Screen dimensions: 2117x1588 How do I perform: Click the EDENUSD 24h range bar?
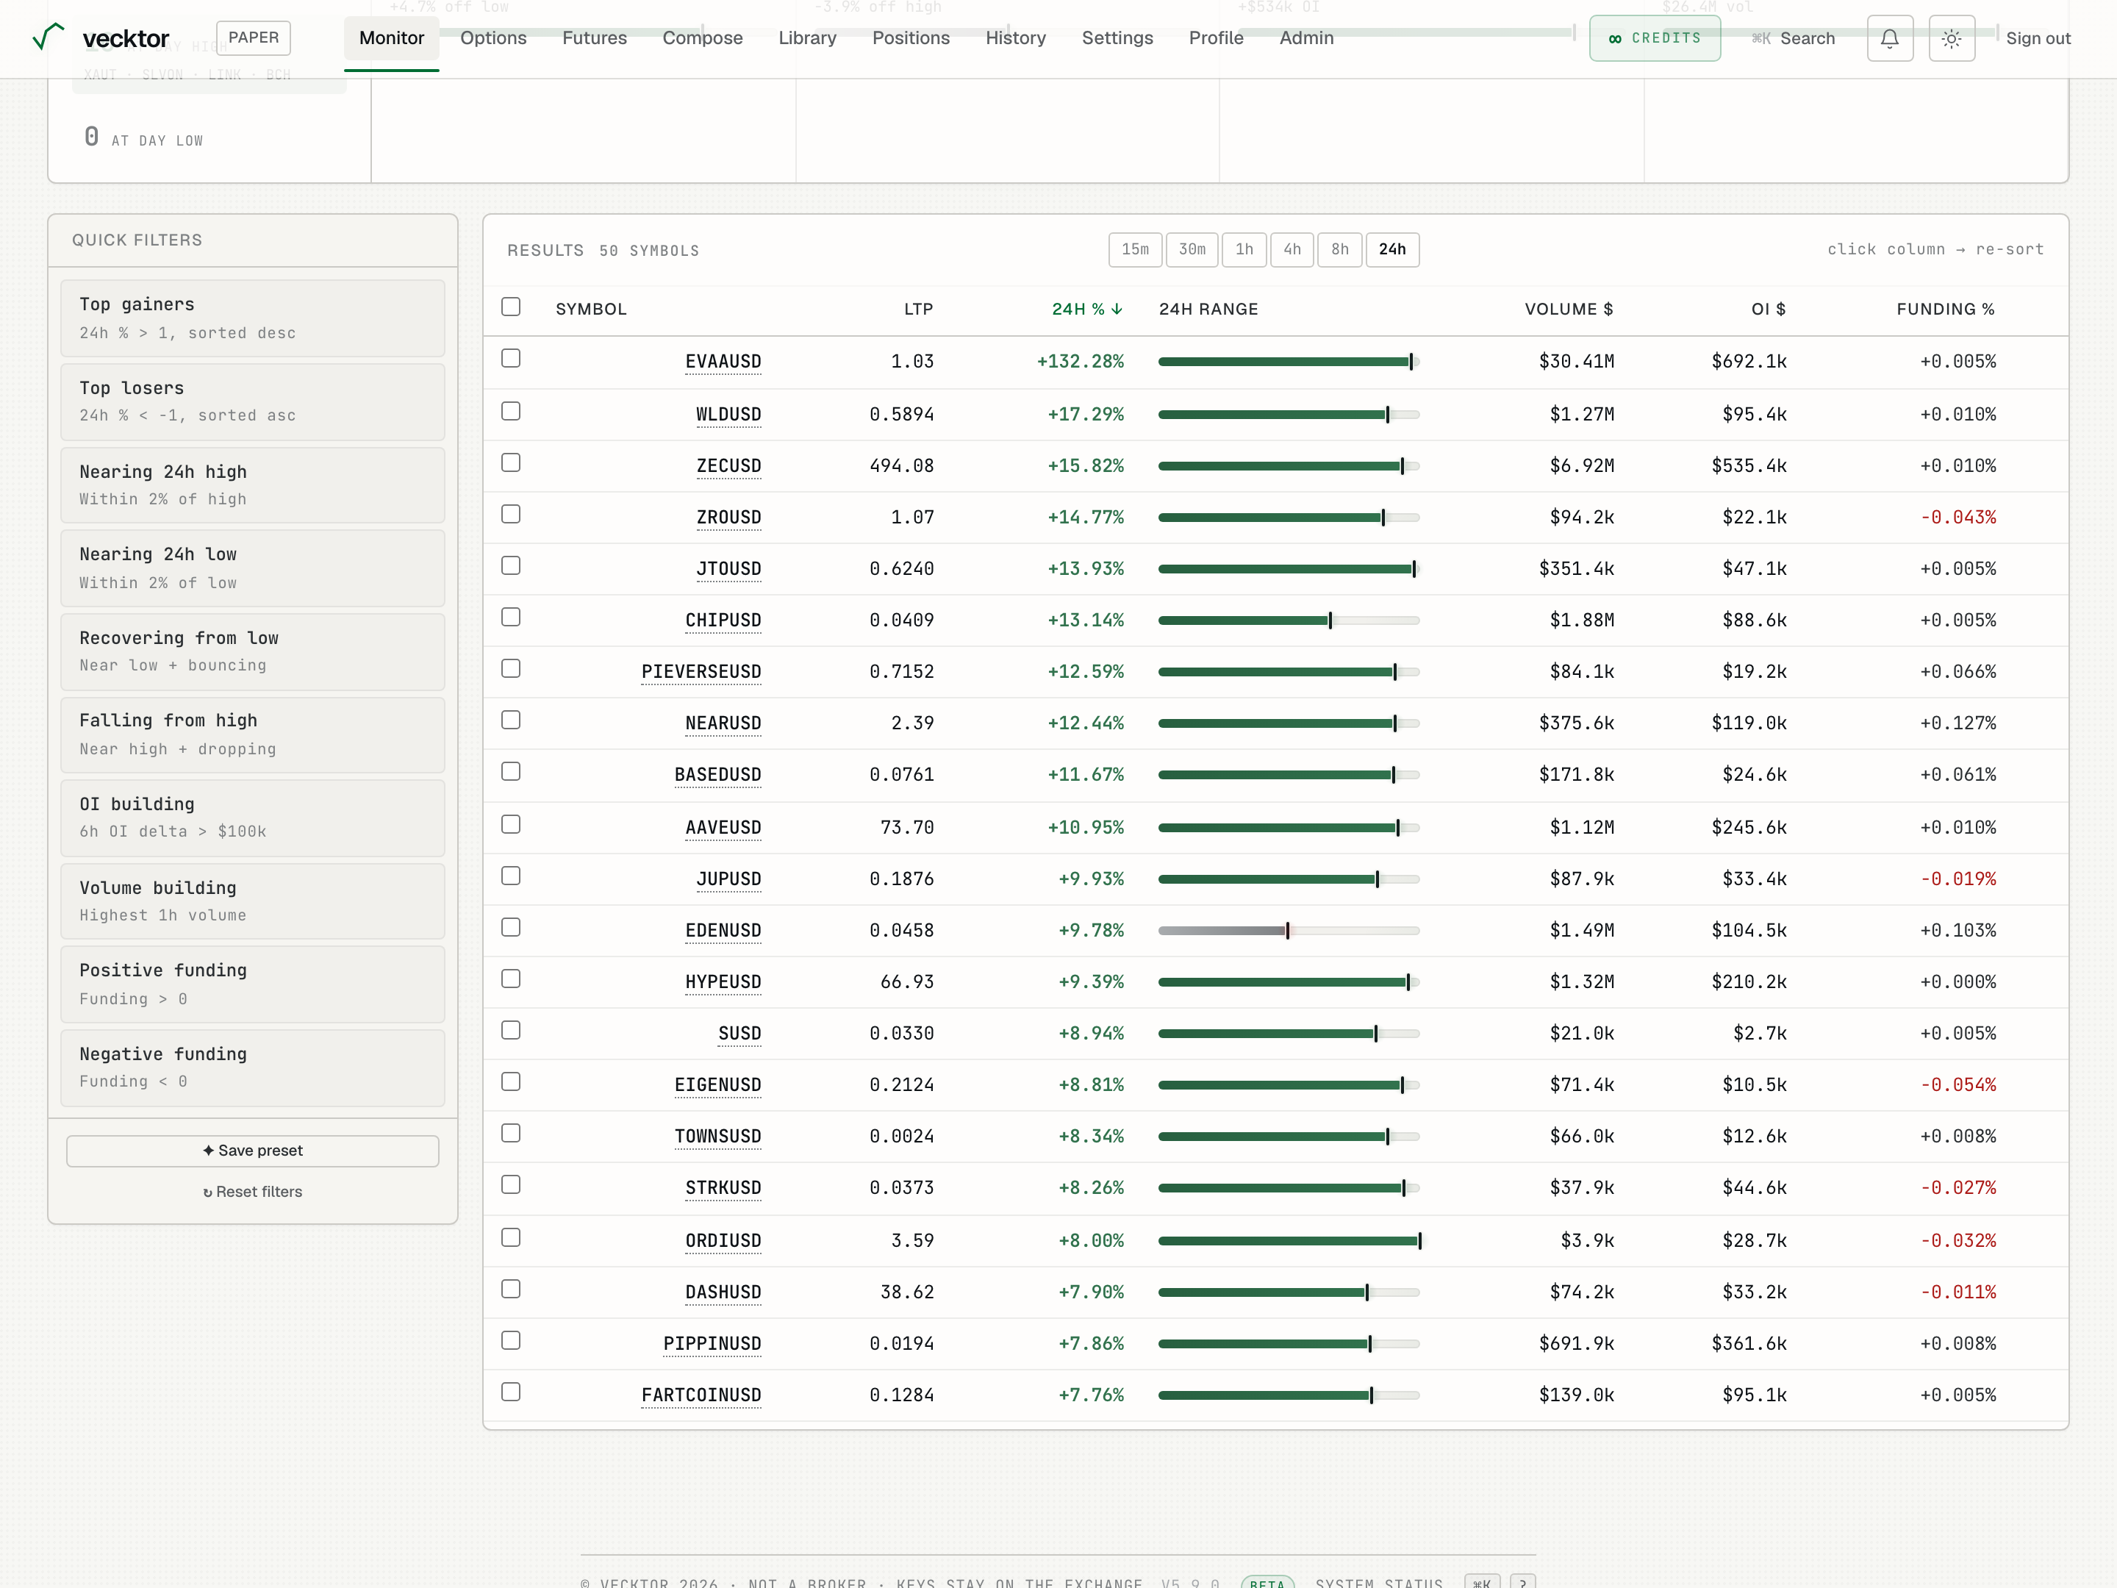coord(1288,931)
